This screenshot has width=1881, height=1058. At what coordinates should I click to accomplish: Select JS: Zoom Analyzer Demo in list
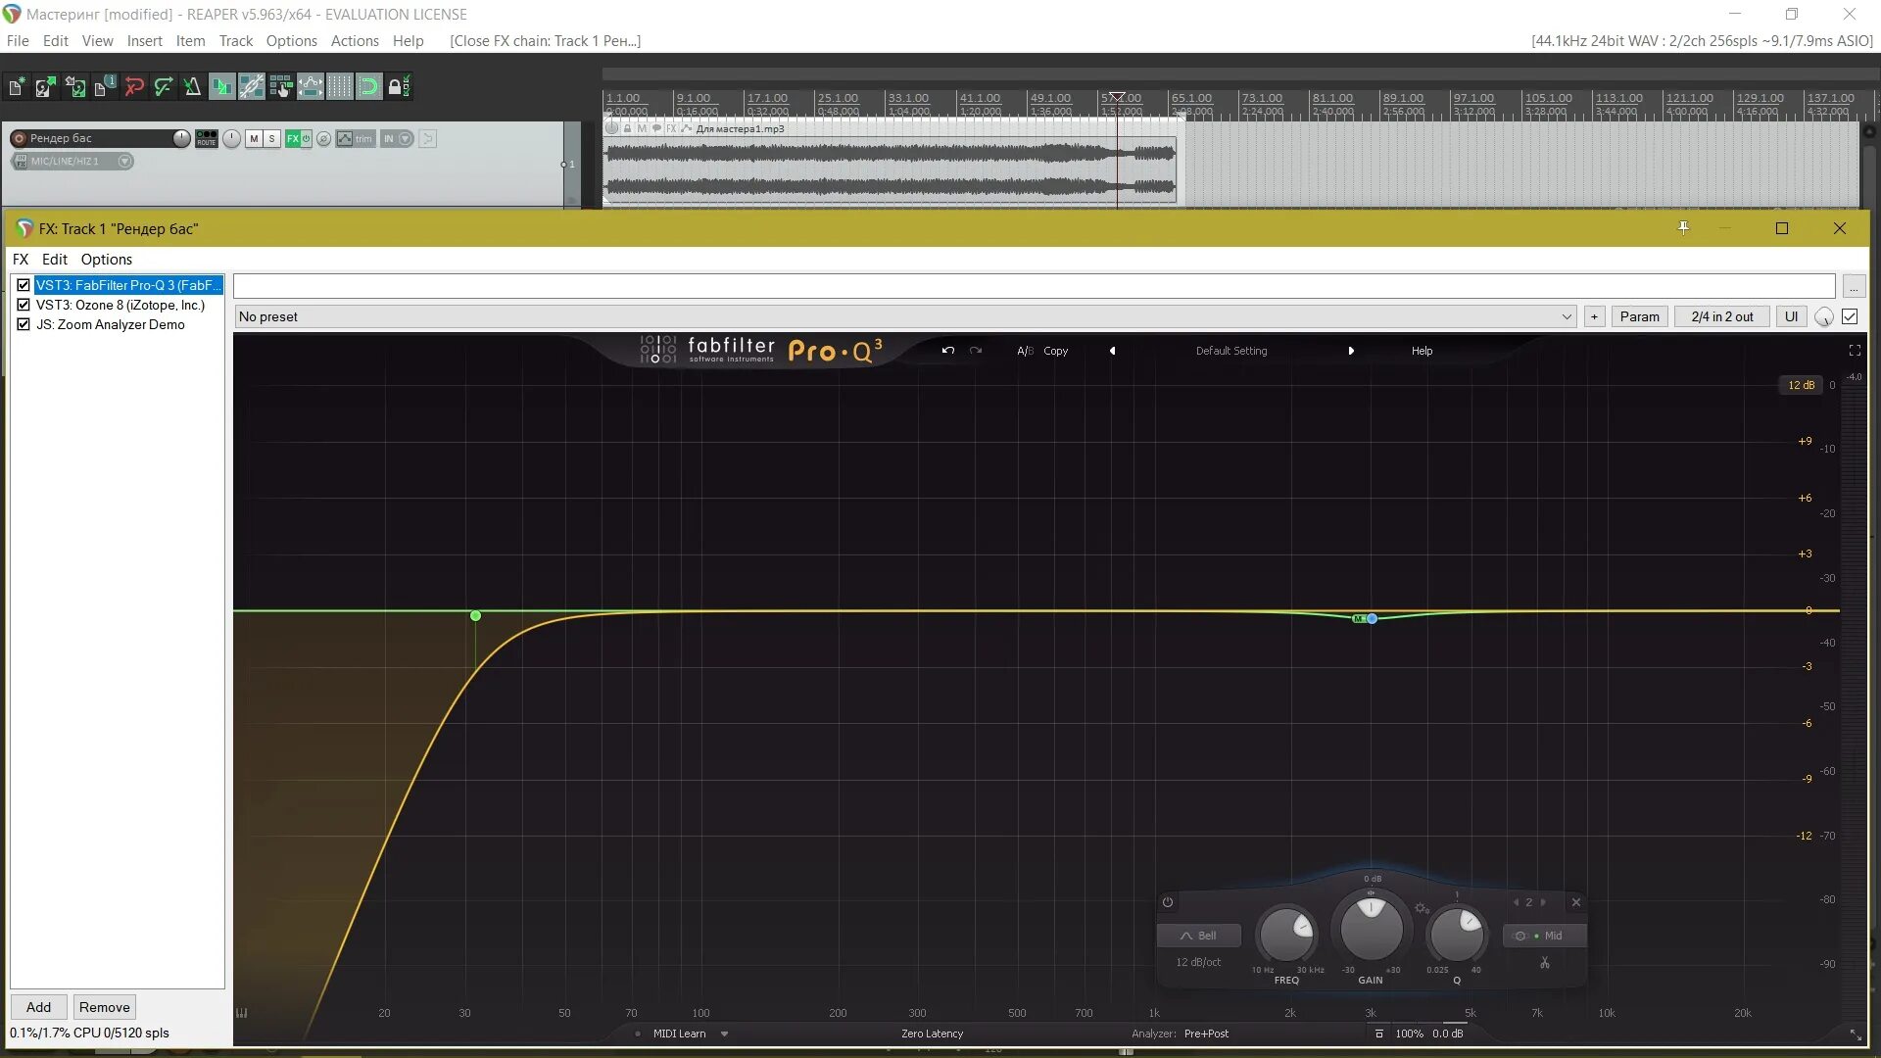pyautogui.click(x=111, y=324)
